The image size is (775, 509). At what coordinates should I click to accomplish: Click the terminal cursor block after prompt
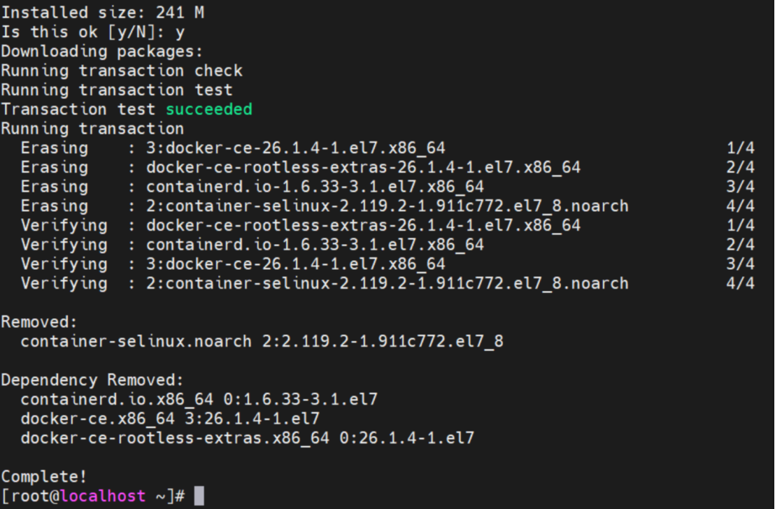[x=199, y=496]
